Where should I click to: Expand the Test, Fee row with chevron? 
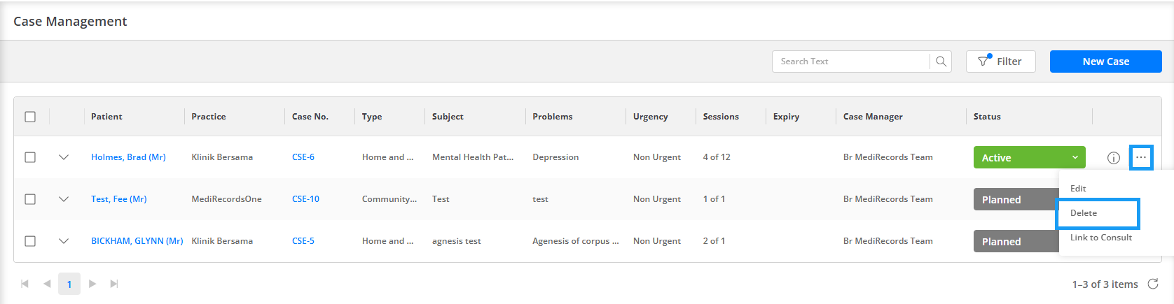point(64,199)
